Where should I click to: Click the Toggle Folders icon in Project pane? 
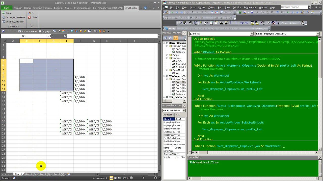click(x=176, y=38)
